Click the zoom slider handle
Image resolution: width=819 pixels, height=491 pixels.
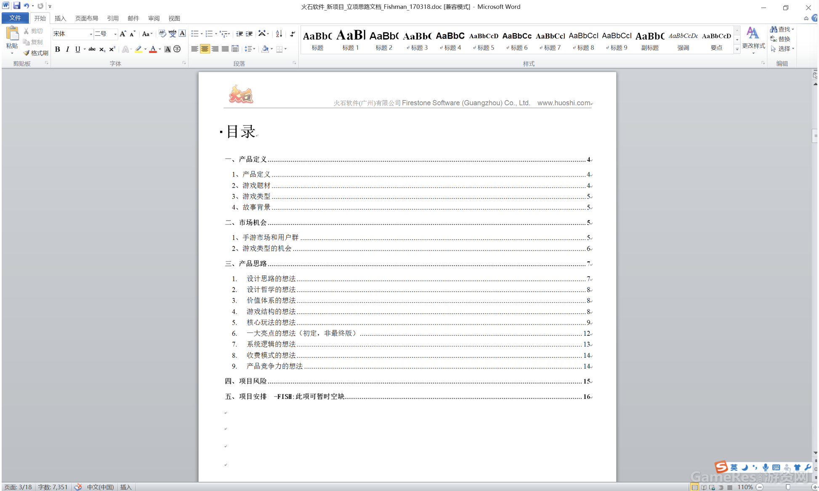[x=788, y=487]
